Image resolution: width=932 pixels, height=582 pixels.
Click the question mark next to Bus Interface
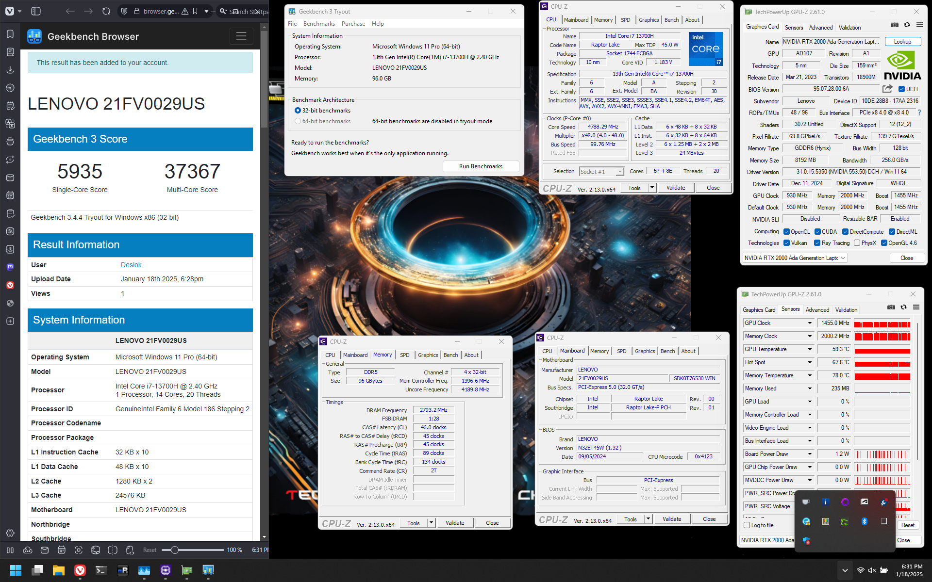point(919,113)
